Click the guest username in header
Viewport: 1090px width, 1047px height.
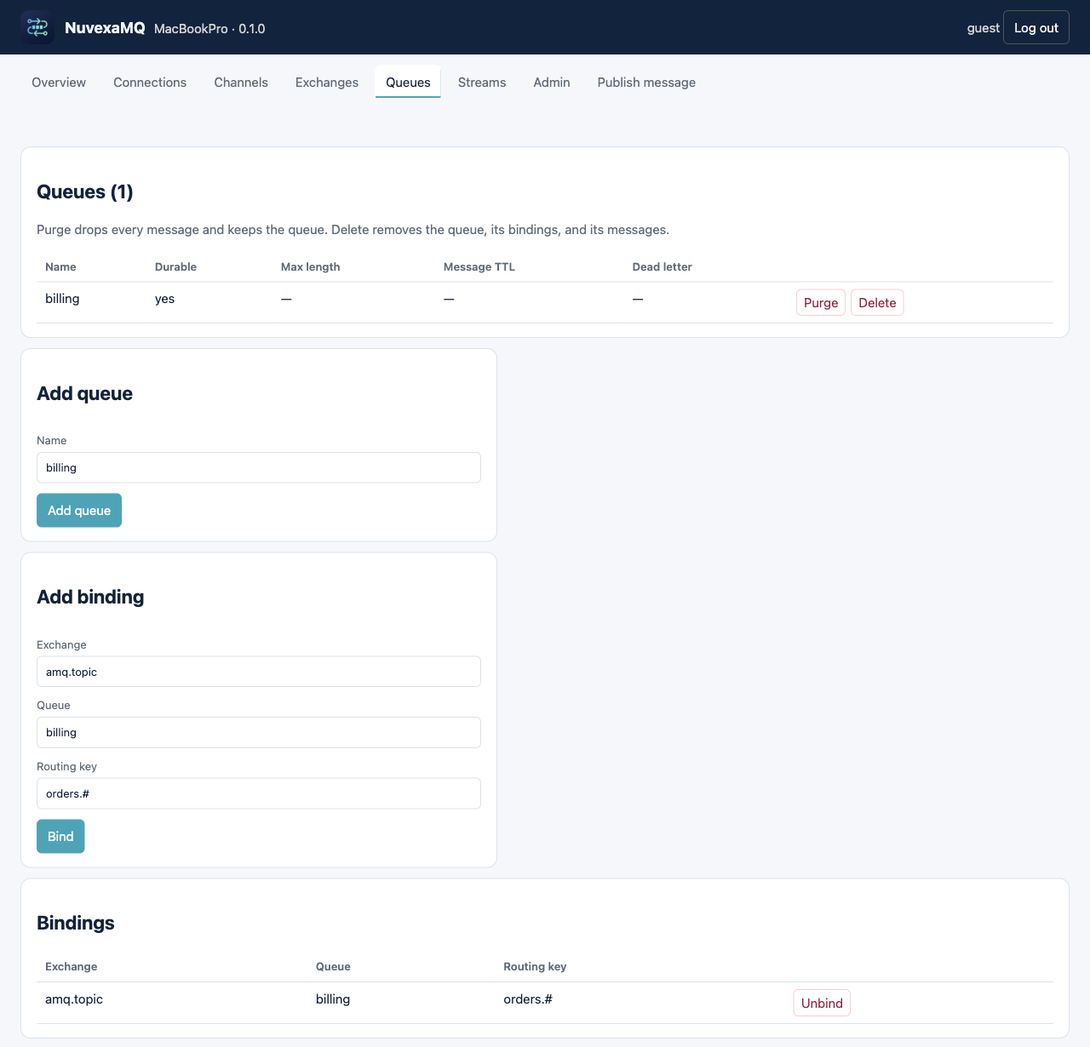pos(983,28)
